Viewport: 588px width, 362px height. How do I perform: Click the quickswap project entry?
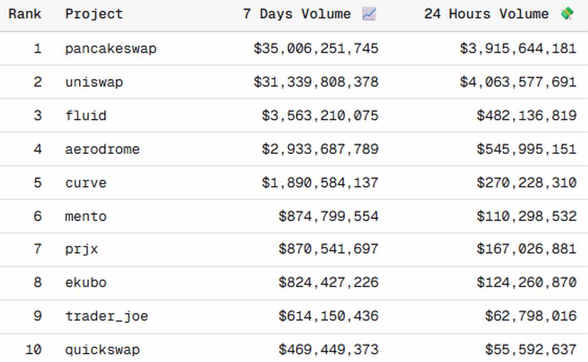[x=102, y=349]
